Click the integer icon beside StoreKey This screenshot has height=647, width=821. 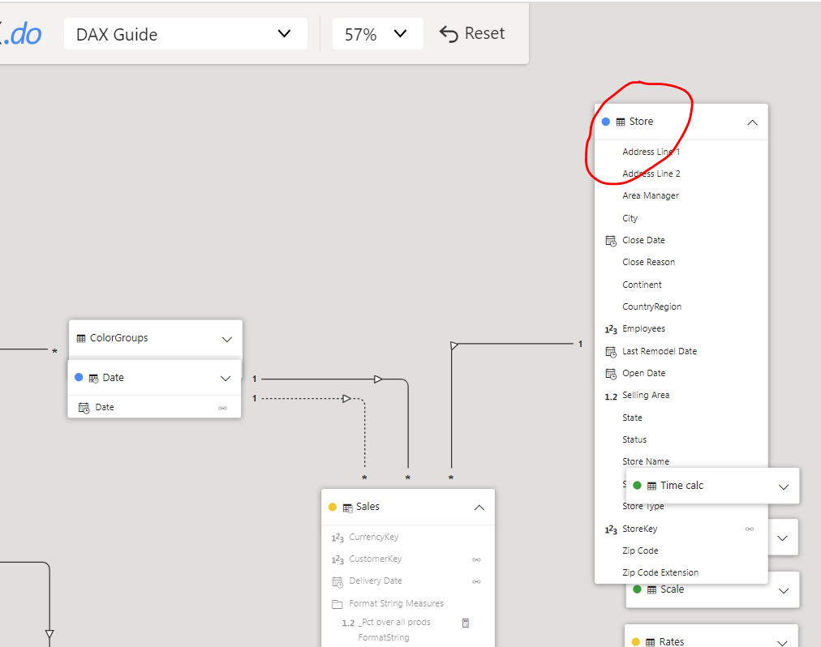[611, 529]
